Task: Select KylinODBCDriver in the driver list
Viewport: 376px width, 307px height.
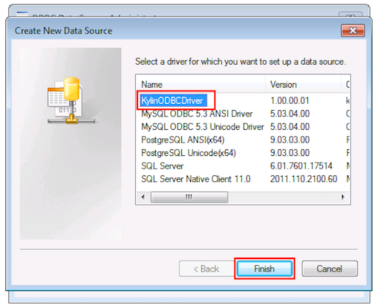Action: (172, 101)
